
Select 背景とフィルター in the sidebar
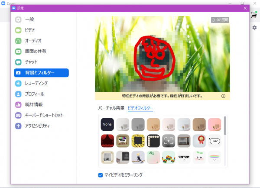[41, 73]
